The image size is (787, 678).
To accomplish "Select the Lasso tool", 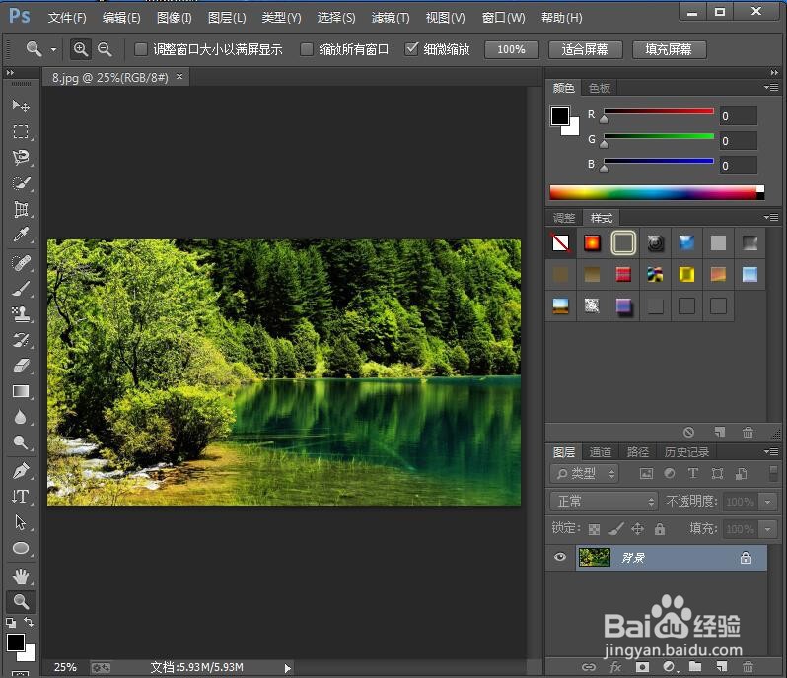I will 21,158.
